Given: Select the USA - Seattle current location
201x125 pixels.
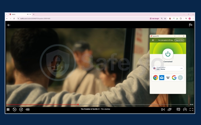Looking at the screenshot, I should (x=168, y=68).
